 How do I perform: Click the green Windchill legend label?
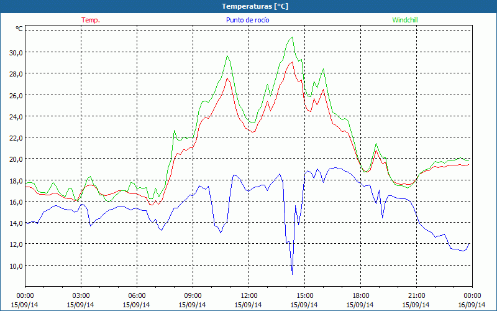[x=405, y=20]
